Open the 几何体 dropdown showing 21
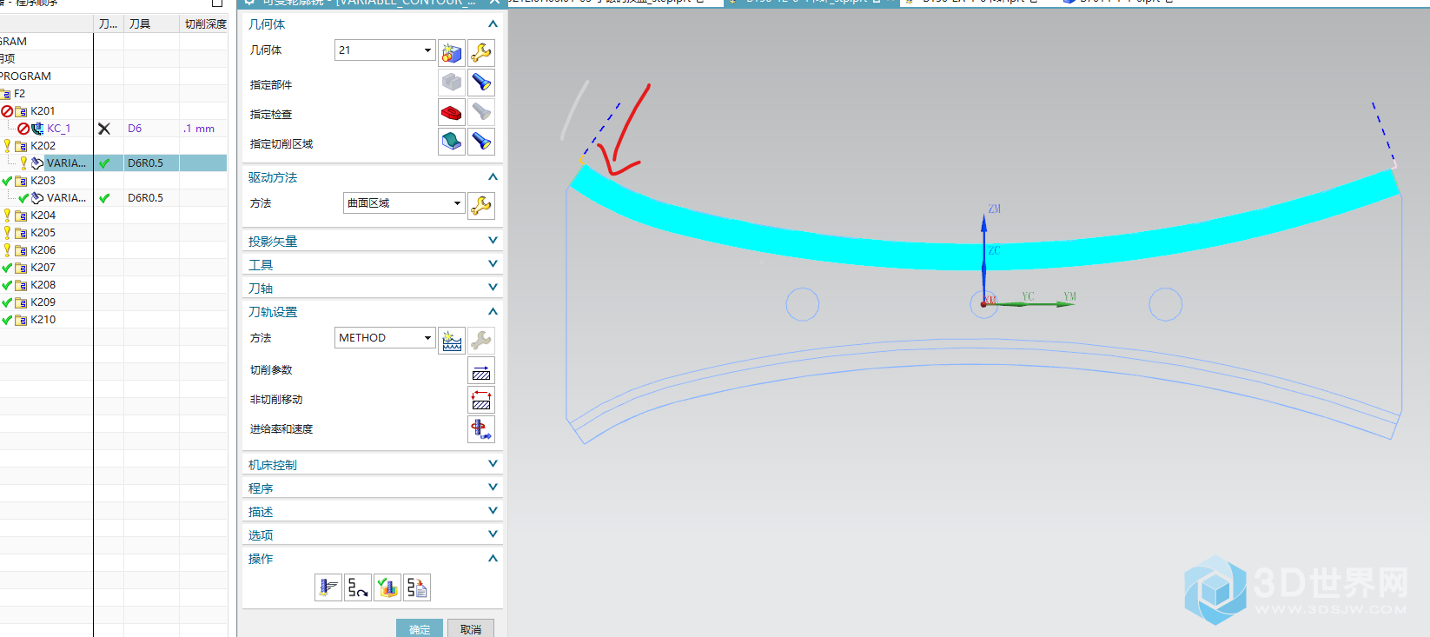Viewport: 1430px width, 637px height. click(385, 50)
